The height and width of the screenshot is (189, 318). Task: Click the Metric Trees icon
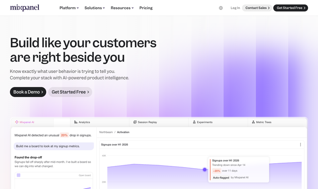(x=253, y=122)
